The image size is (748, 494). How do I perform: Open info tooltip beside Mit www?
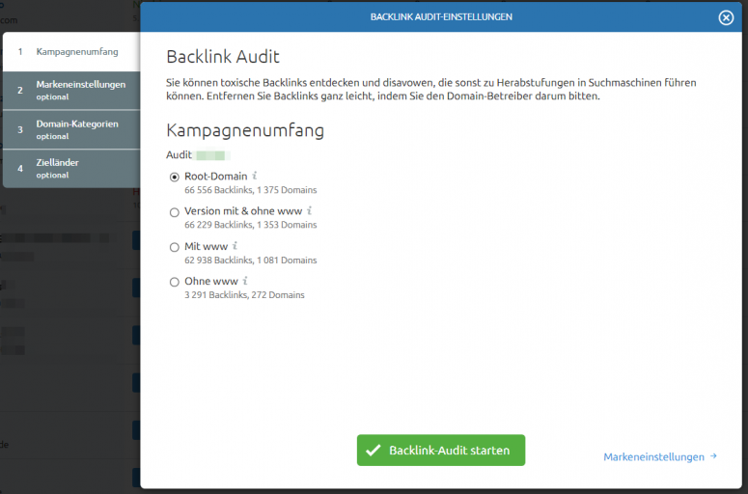236,246
